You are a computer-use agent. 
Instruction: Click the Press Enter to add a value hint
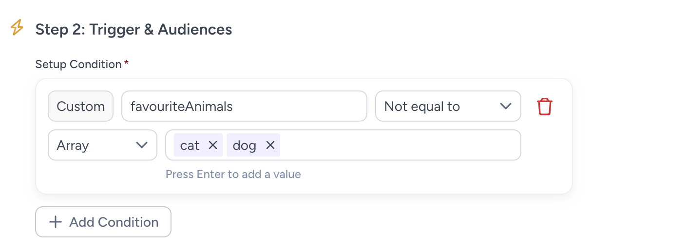[x=233, y=174]
